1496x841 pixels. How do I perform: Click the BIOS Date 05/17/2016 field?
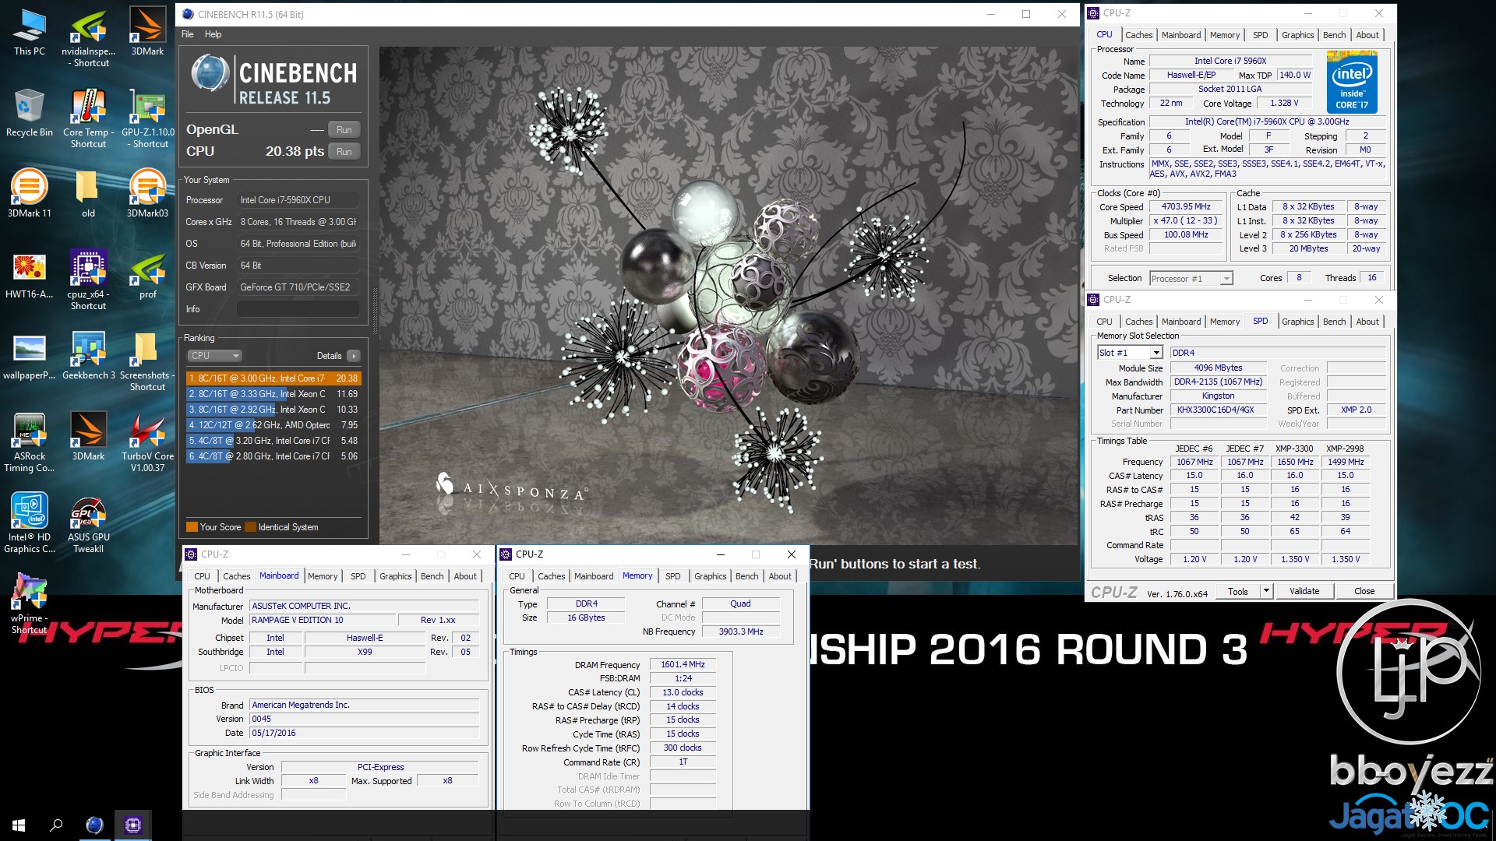[x=365, y=733]
